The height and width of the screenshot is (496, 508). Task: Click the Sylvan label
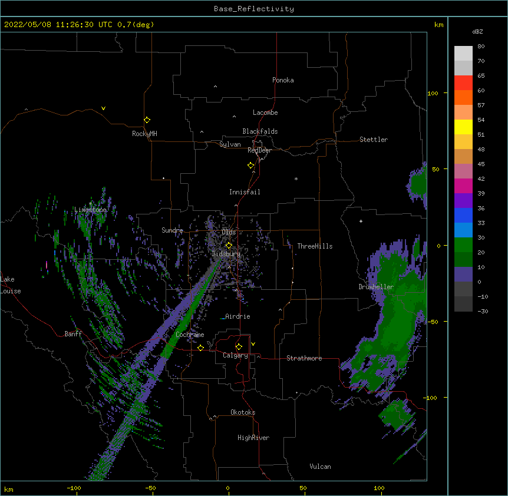230,144
